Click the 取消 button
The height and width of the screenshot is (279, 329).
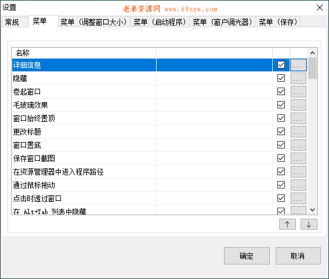point(298,256)
